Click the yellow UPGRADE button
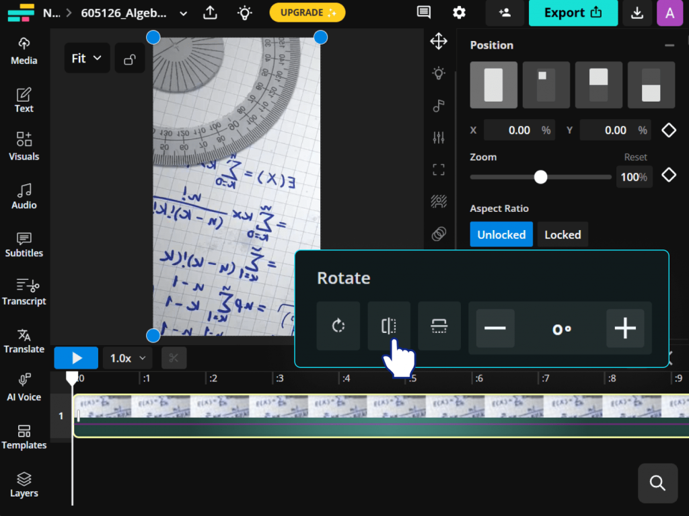This screenshot has width=689, height=516. 307,13
